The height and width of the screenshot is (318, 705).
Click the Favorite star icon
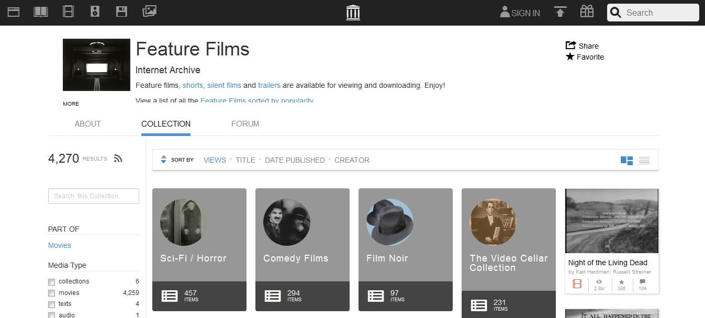(x=570, y=56)
